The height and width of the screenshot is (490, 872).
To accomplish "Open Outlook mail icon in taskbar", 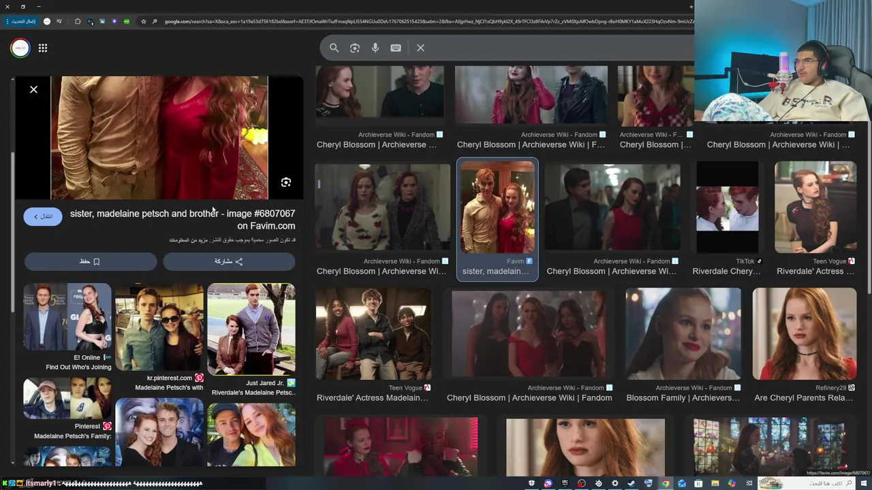I will [x=681, y=483].
